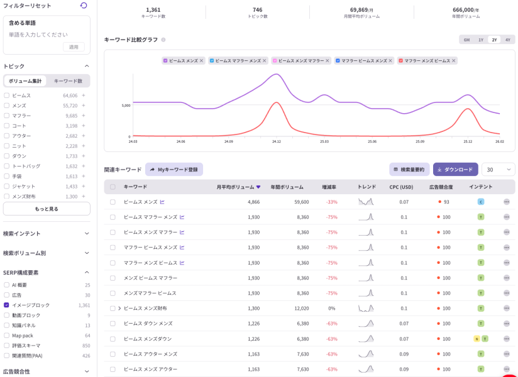The image size is (518, 377).
Task: Switch topics to キーワード数 tab
Action: [x=68, y=81]
